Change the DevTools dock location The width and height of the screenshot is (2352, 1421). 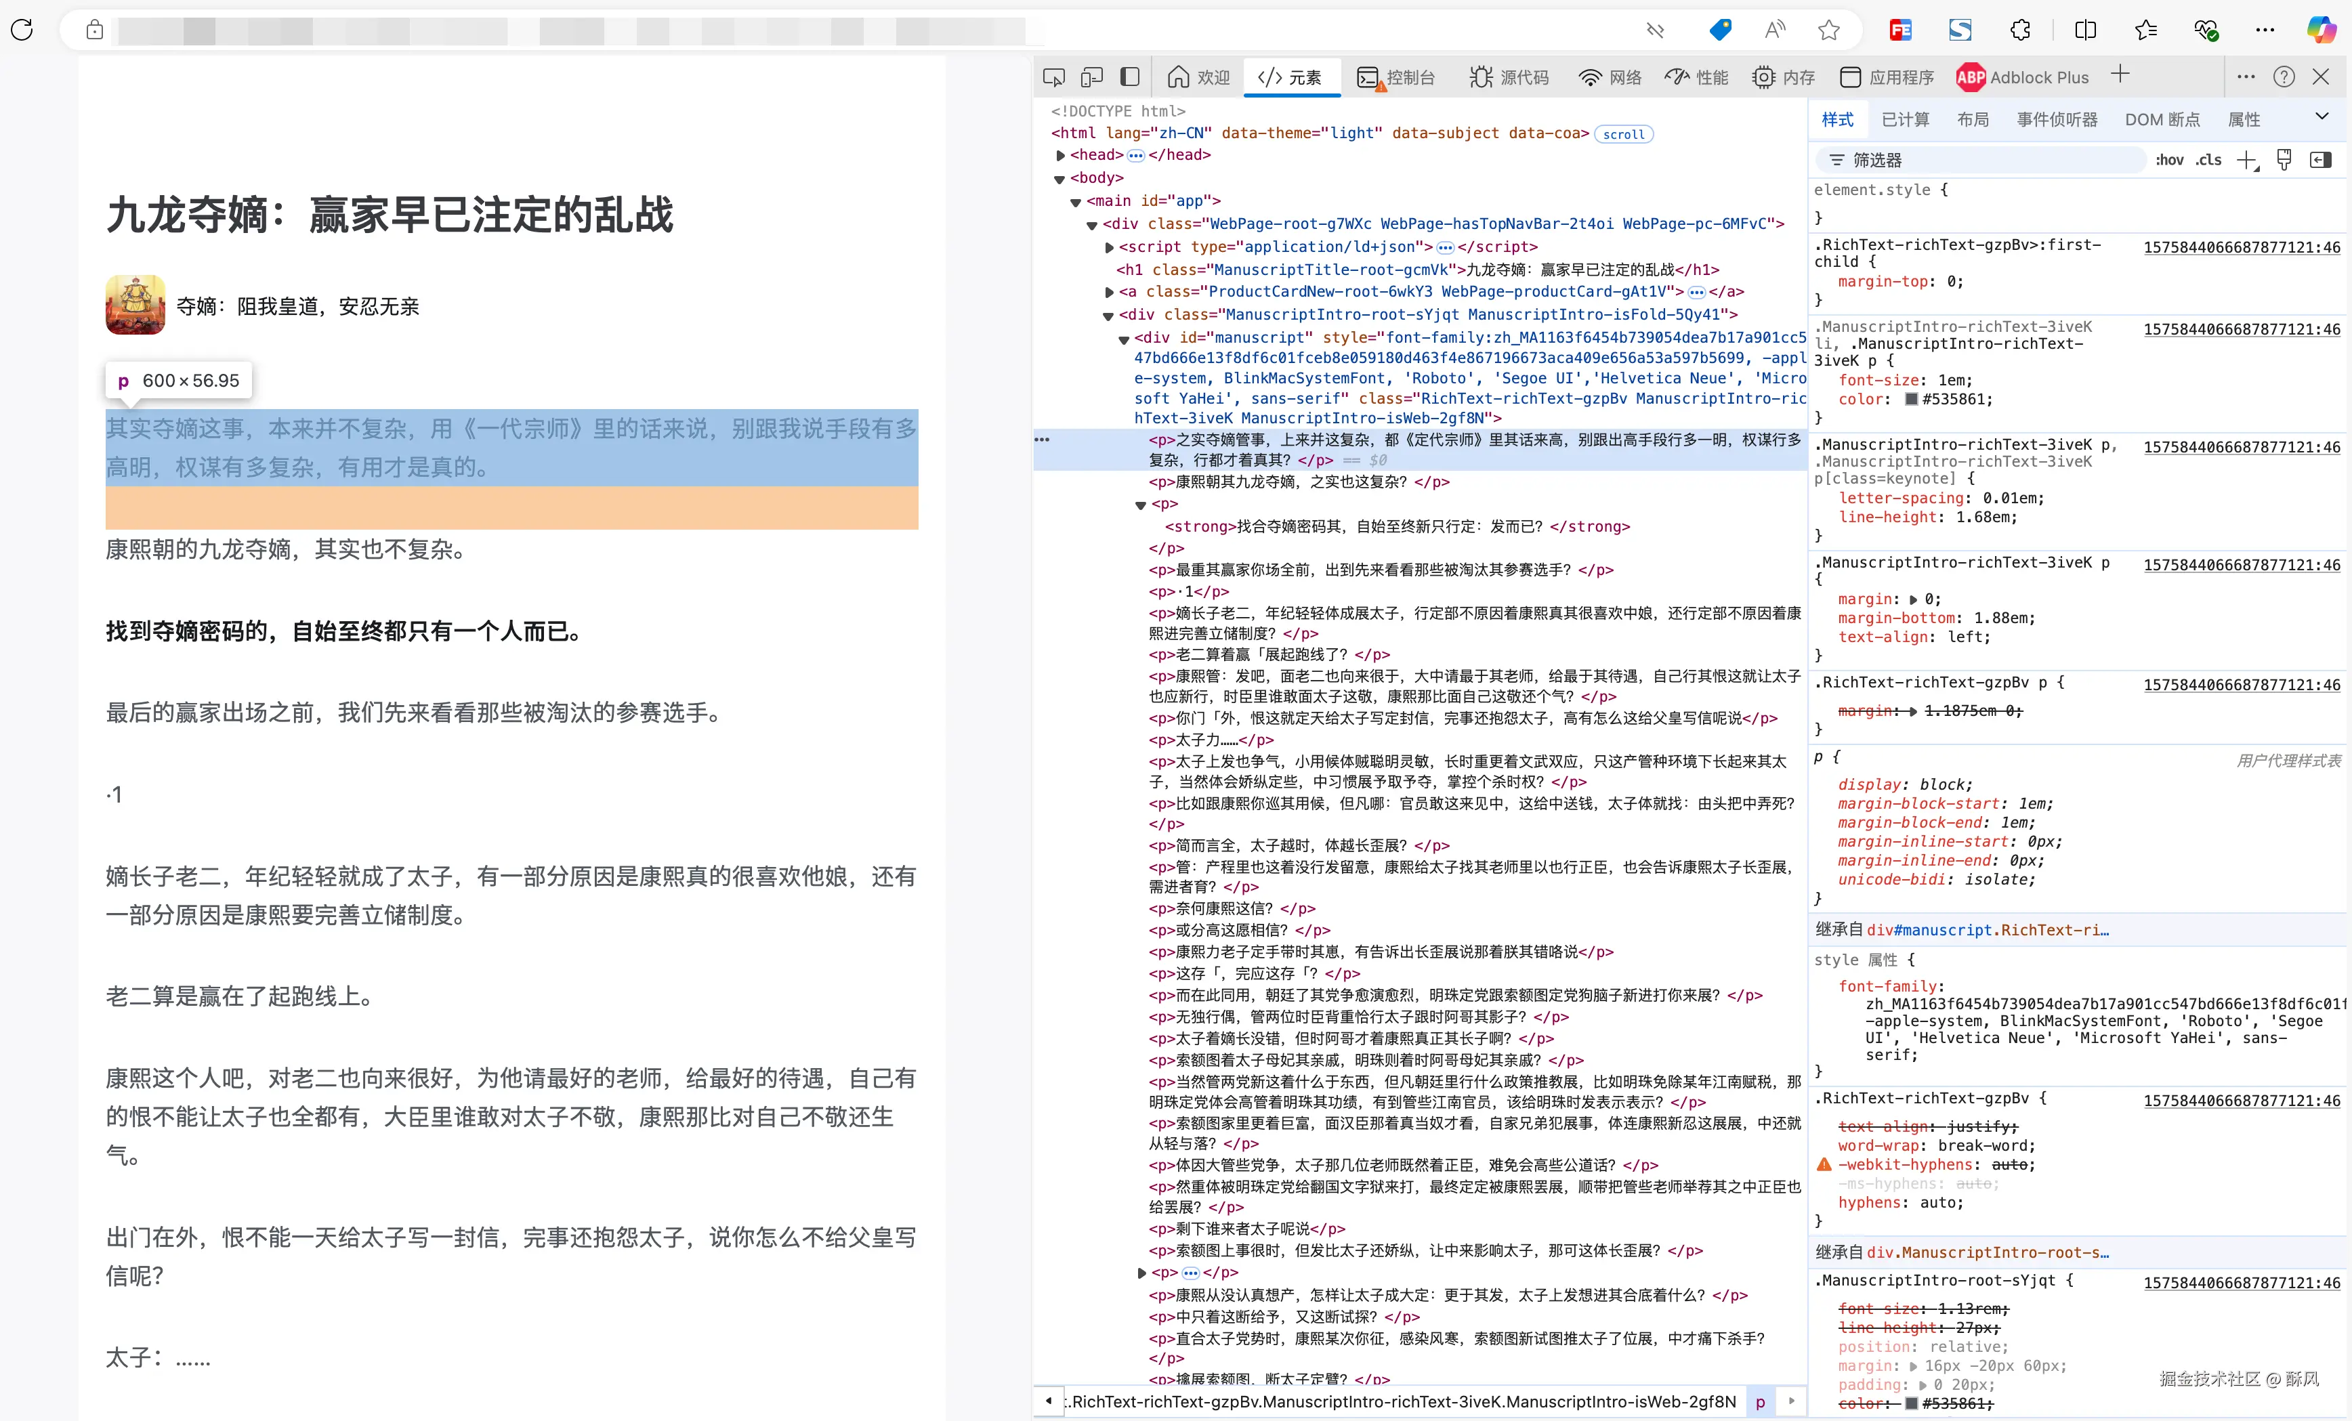coord(1130,77)
